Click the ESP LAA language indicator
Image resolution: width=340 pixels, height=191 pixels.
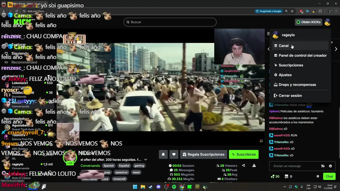point(308,187)
